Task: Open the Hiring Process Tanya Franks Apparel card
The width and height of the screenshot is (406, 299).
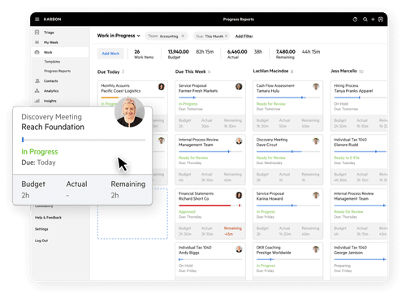Action: (x=359, y=106)
